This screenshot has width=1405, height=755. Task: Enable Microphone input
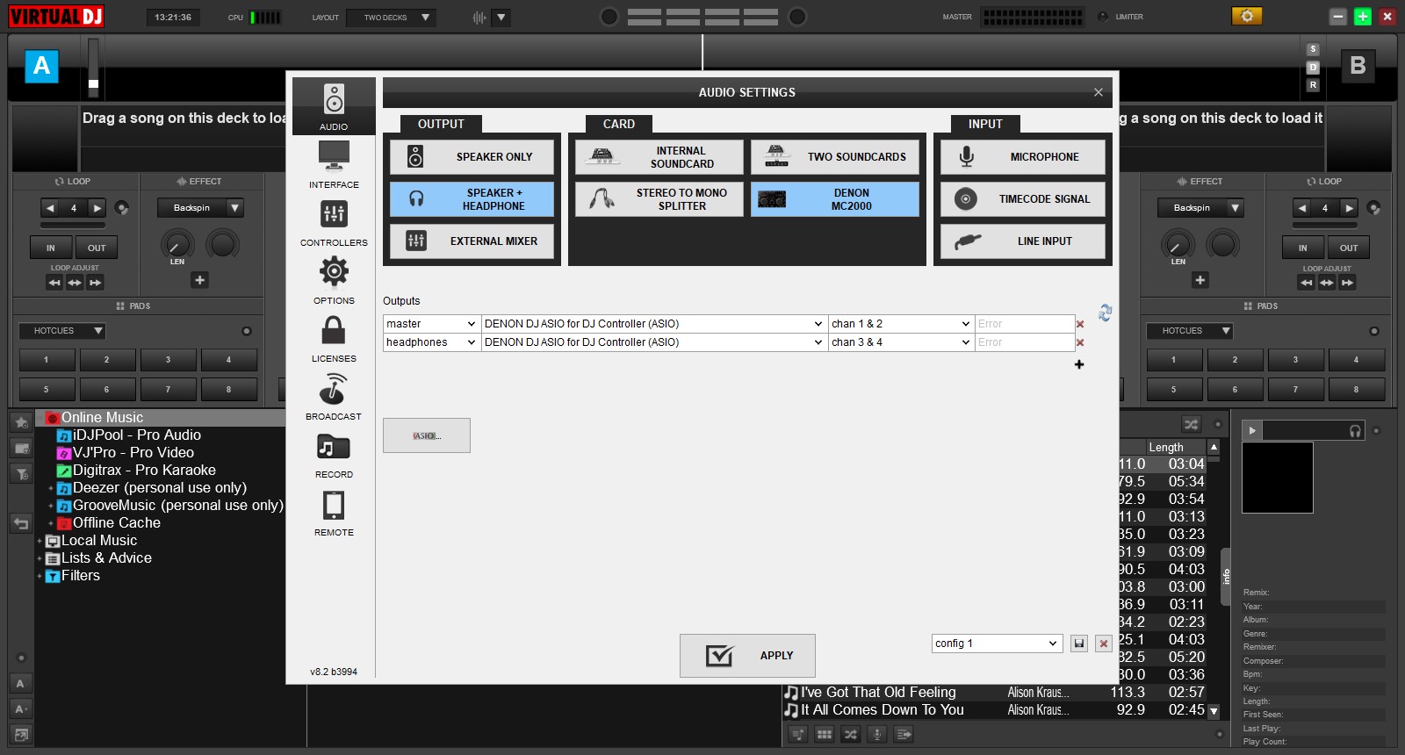click(1023, 157)
